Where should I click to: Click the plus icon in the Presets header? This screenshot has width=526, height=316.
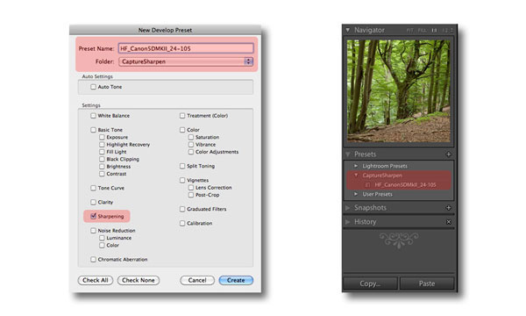pyautogui.click(x=449, y=154)
